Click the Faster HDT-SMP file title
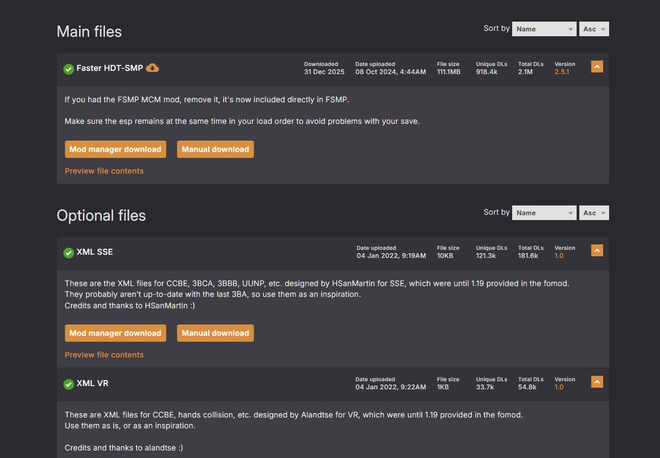 point(110,68)
